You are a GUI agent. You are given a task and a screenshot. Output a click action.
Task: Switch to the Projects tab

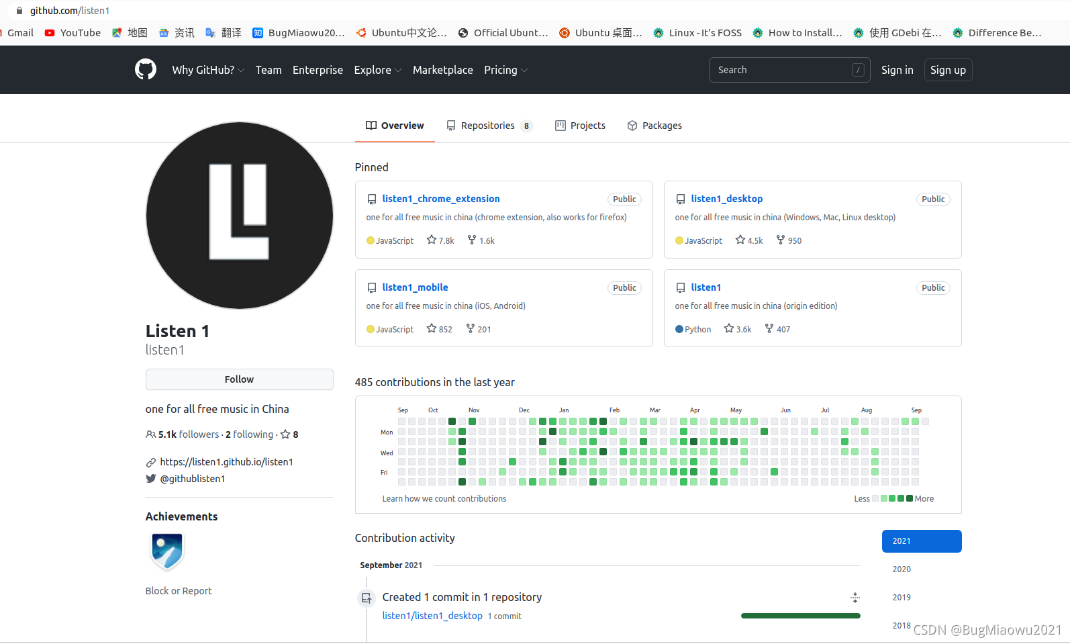[581, 126]
